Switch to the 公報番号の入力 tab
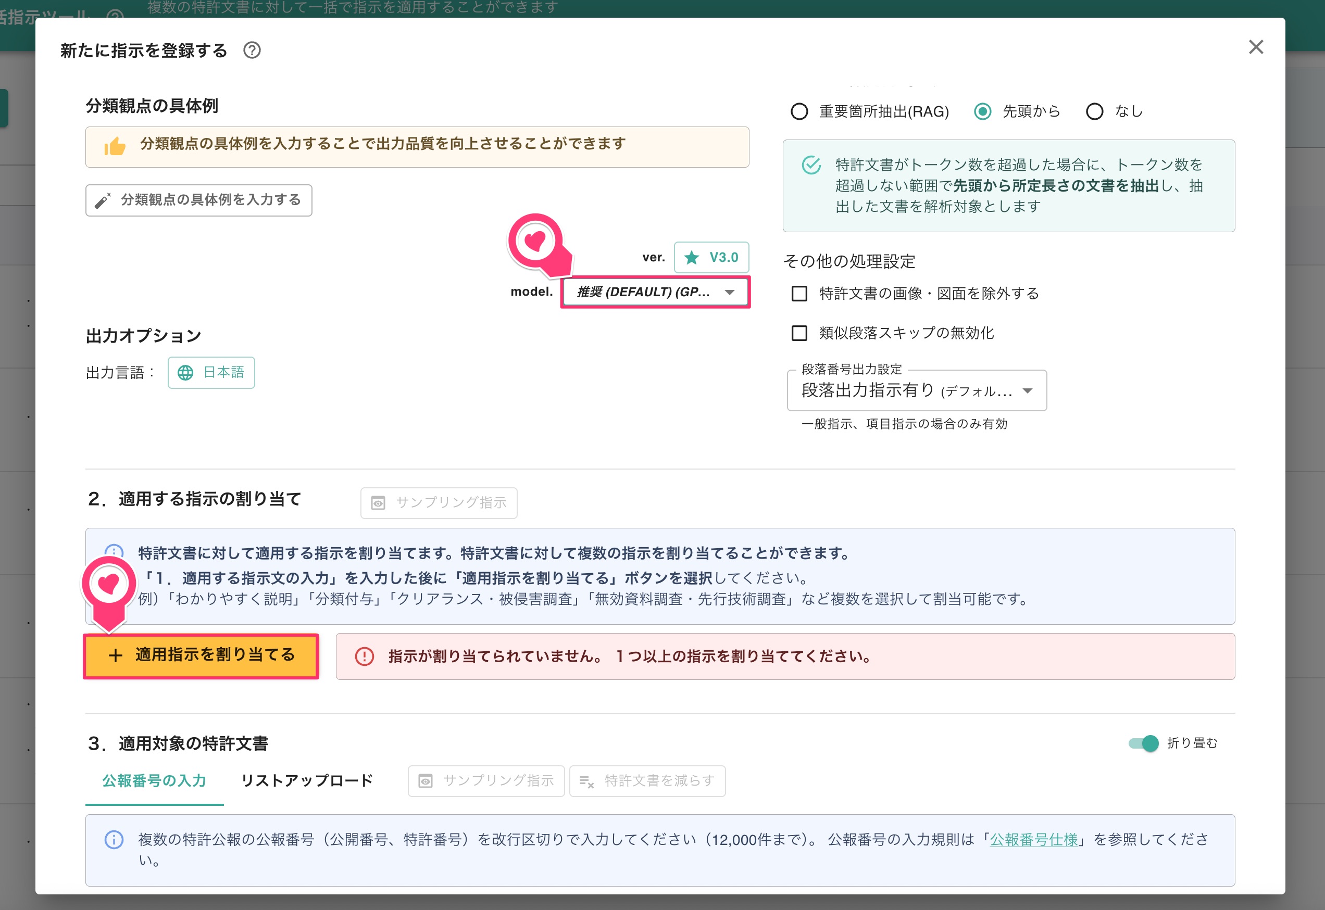 click(155, 780)
